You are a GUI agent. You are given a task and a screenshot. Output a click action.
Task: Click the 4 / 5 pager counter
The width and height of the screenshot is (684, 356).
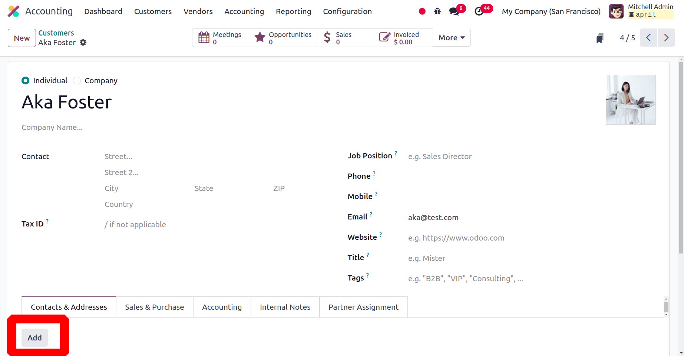tap(627, 38)
